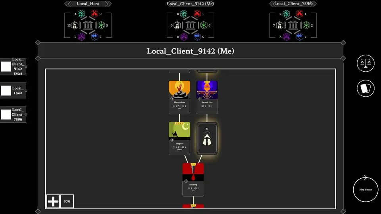Click Local_Client_9142's purple hexagon icon
381x214 pixels.
pyautogui.click(x=184, y=37)
